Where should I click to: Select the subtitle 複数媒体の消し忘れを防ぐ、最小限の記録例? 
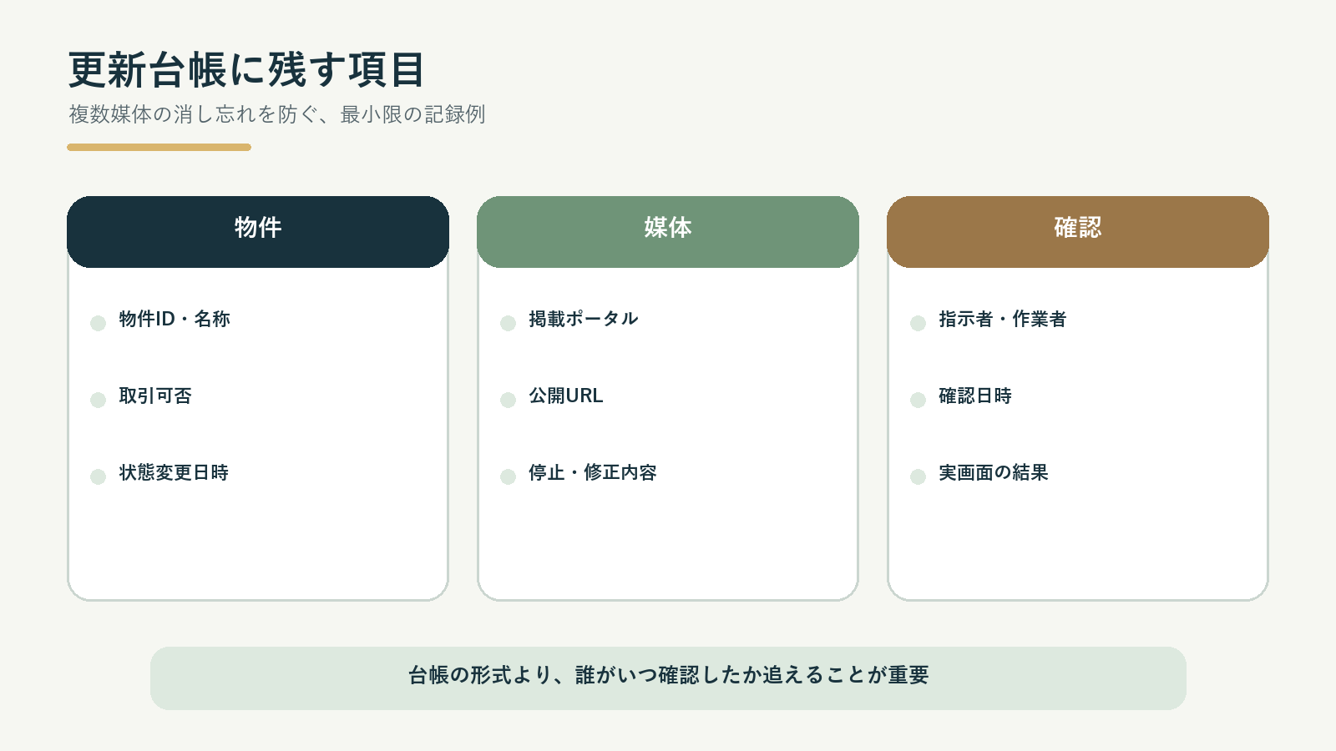point(277,114)
